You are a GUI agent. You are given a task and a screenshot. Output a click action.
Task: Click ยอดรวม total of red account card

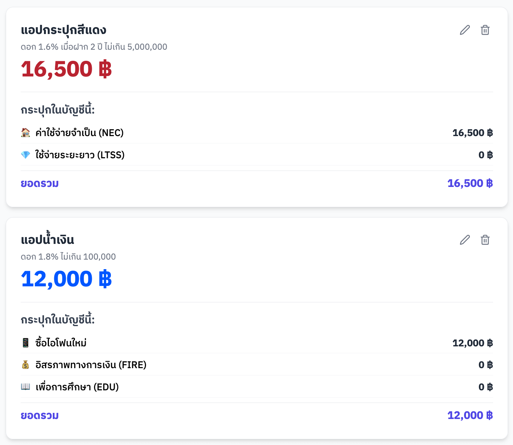coord(40,184)
